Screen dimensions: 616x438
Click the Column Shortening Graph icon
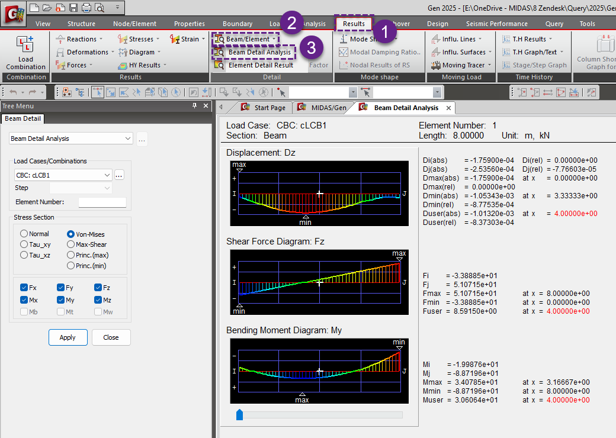pos(605,44)
